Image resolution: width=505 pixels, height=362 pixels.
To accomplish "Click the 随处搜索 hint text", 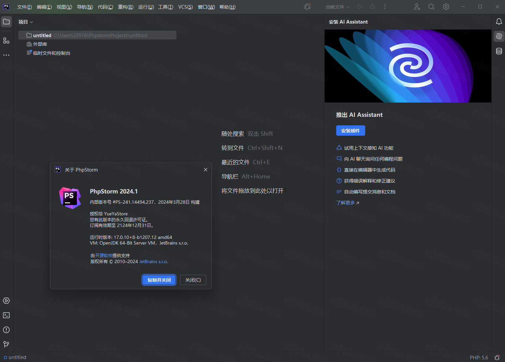I will pyautogui.click(x=233, y=134).
